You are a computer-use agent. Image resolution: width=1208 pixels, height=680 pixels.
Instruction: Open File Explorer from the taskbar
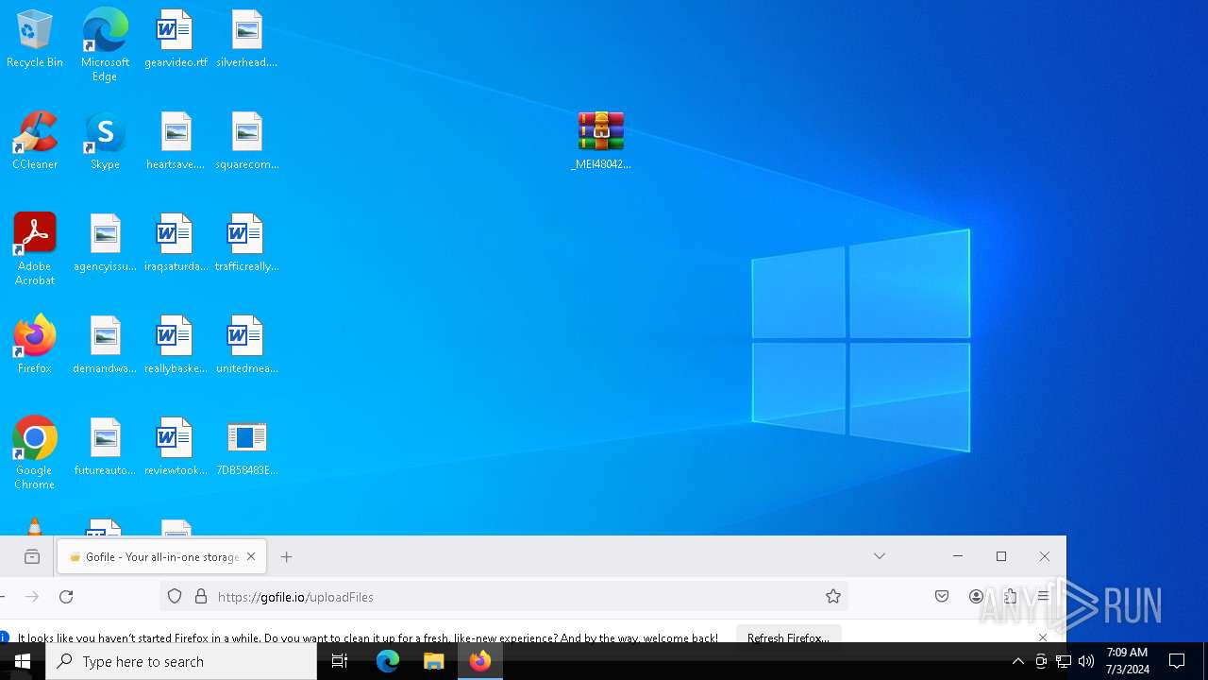(x=434, y=661)
